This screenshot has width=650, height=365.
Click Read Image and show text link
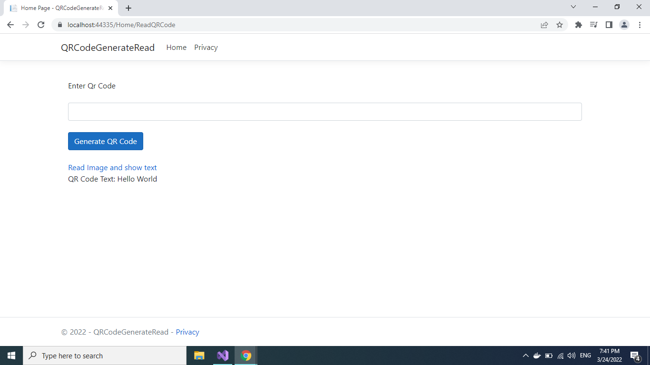pos(112,168)
